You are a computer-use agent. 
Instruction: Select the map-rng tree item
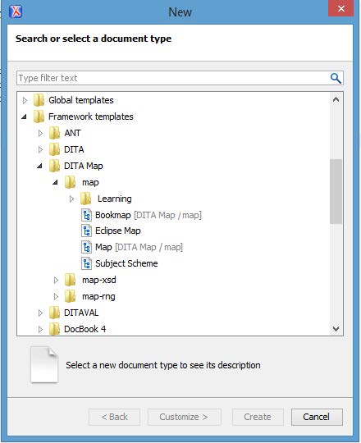[x=98, y=297]
